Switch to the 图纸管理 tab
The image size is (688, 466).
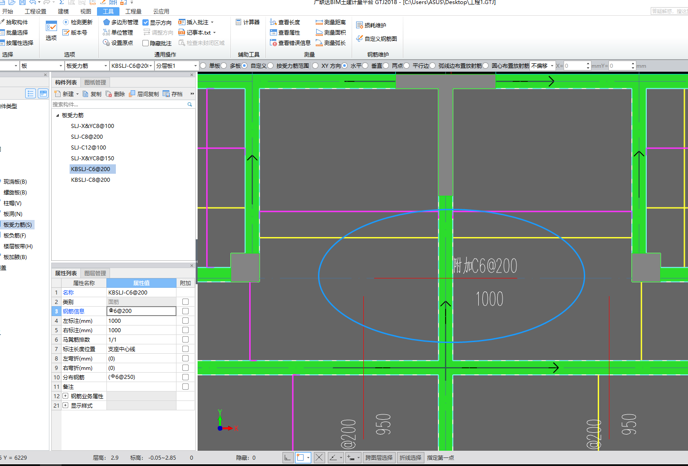point(95,82)
